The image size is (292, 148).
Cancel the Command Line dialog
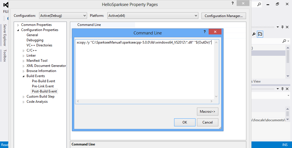[x=208, y=122]
